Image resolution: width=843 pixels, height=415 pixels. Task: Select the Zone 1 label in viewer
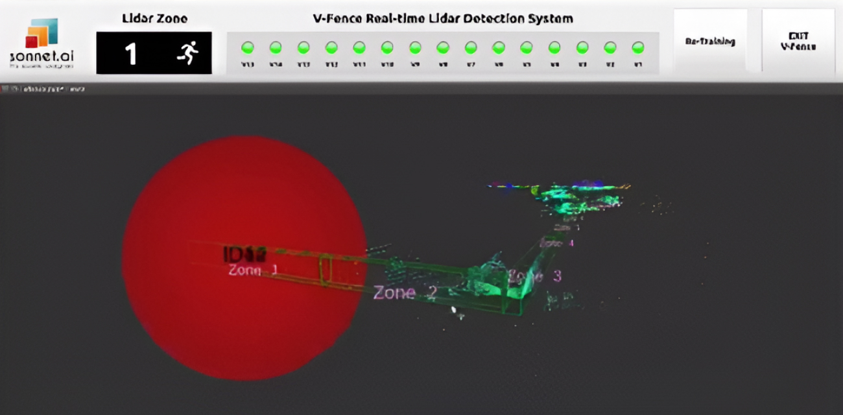click(x=253, y=270)
